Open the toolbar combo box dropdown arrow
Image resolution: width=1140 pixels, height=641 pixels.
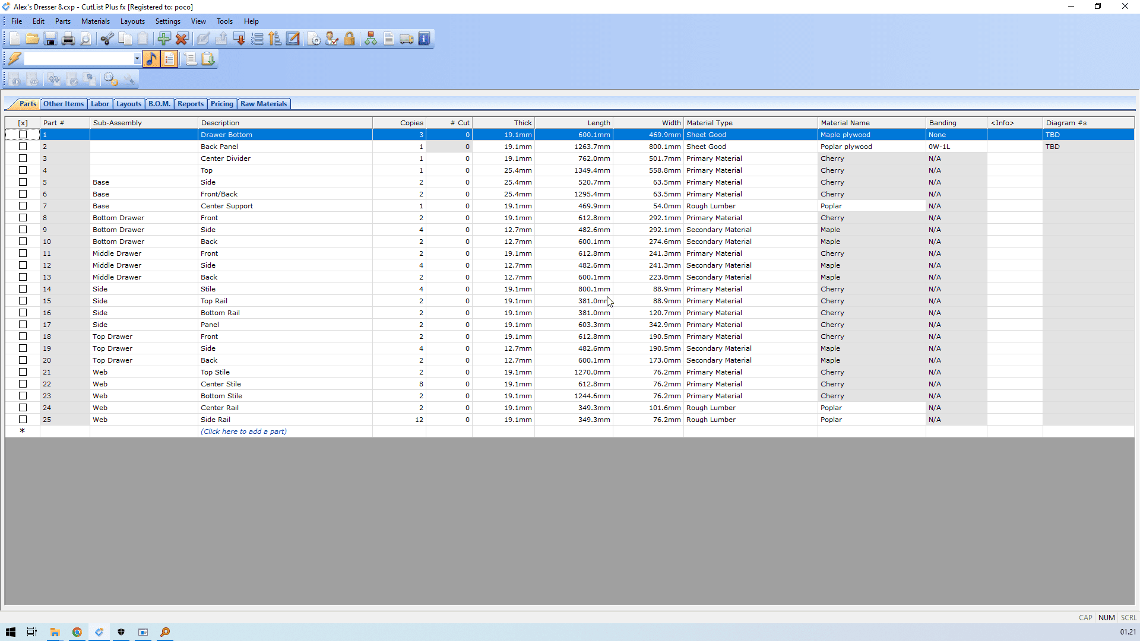click(137, 59)
